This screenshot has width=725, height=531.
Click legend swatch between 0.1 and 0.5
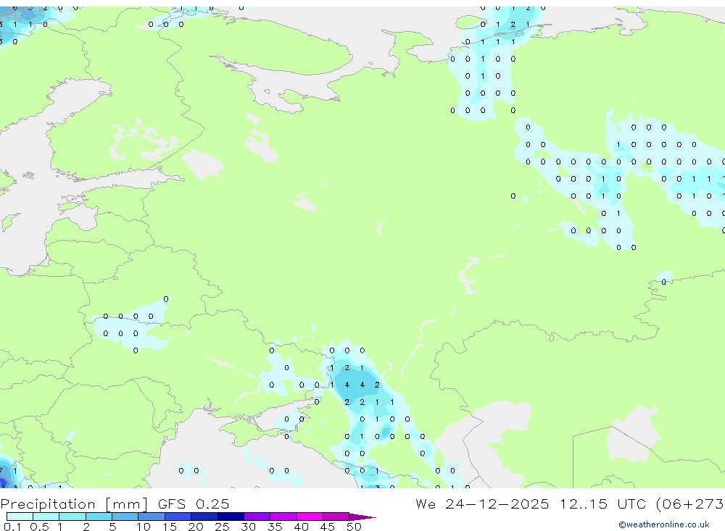[x=20, y=517]
